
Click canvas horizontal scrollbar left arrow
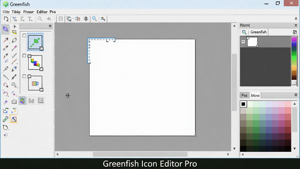(57, 154)
